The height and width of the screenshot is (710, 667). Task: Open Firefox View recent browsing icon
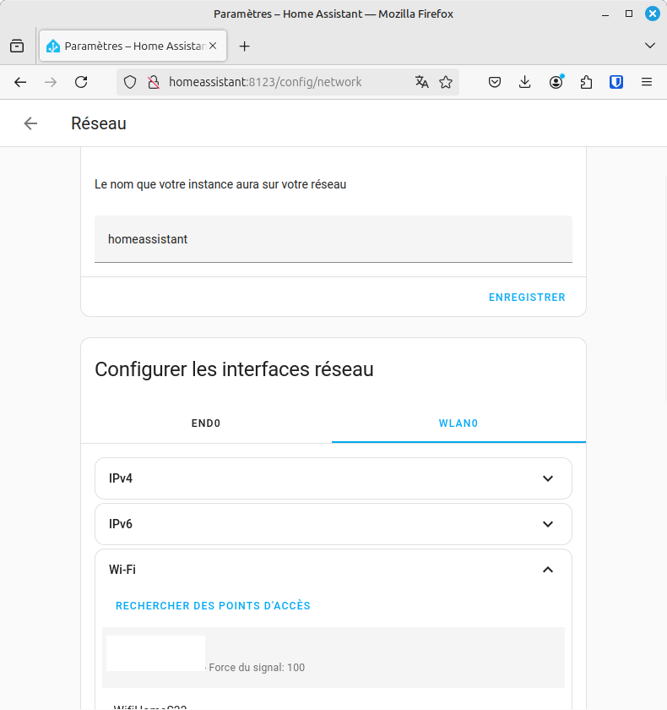(x=17, y=46)
